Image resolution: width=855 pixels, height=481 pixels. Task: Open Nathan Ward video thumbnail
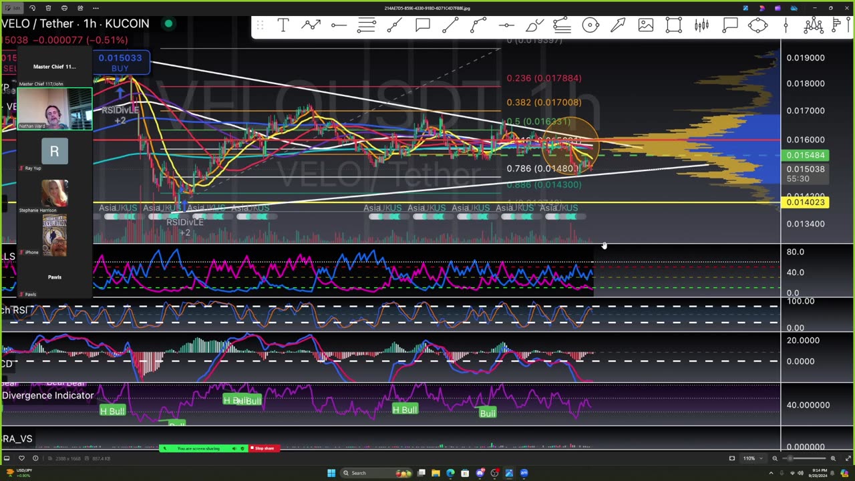point(55,108)
